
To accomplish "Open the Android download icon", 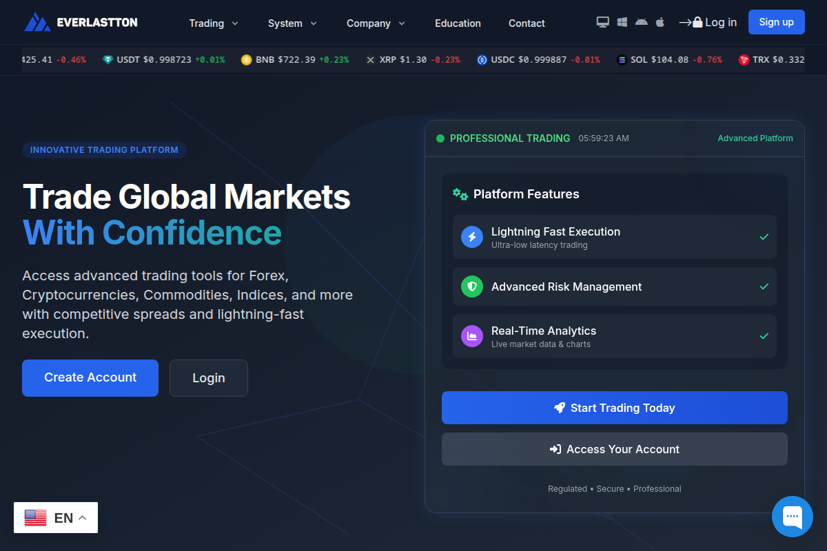I will [642, 22].
